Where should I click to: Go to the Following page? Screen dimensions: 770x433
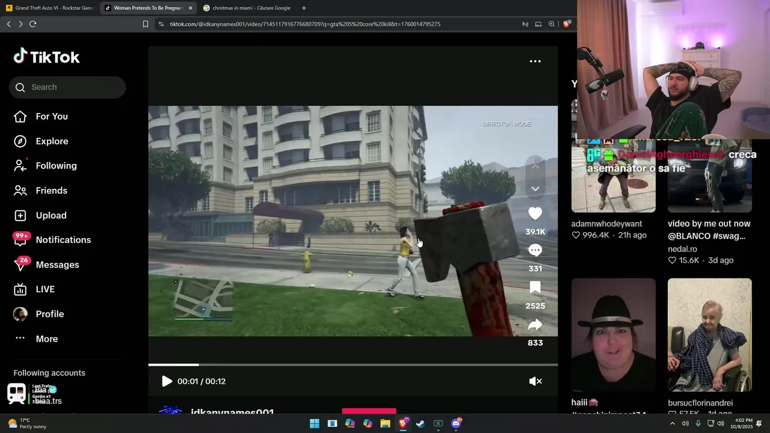(45, 166)
